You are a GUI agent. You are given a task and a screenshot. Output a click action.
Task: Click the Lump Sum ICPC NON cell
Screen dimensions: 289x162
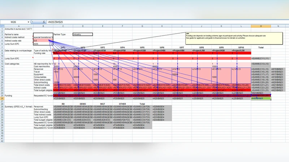coord(43,44)
